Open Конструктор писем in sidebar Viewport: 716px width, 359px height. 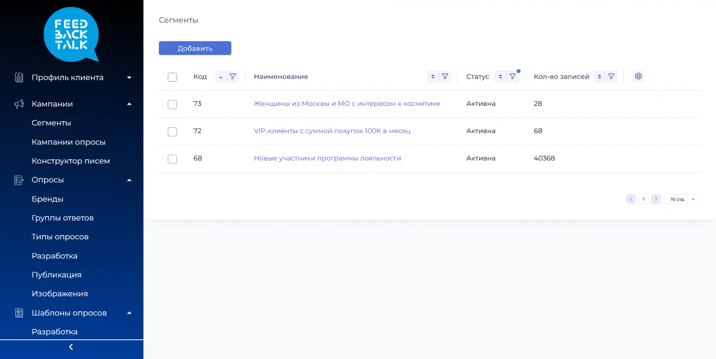click(71, 161)
